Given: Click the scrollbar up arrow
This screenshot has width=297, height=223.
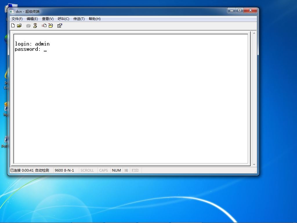Looking at the screenshot, I should (x=254, y=33).
